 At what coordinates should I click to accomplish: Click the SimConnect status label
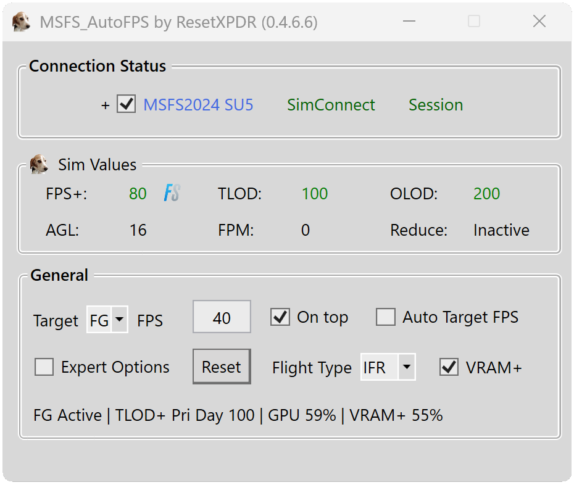331,105
